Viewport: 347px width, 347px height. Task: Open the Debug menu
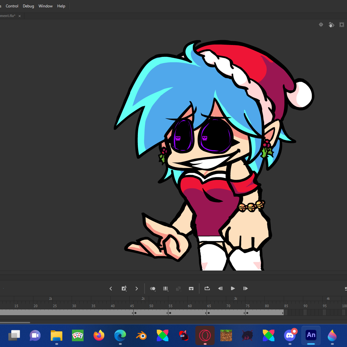pos(28,6)
